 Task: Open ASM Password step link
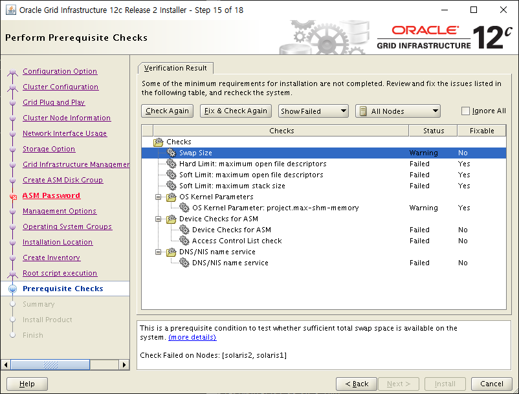pyautogui.click(x=51, y=195)
